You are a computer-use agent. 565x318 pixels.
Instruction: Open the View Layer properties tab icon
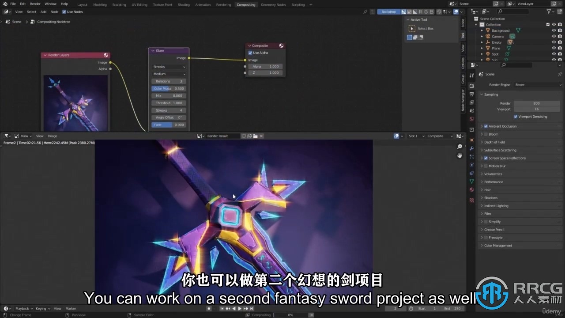pyautogui.click(x=471, y=102)
